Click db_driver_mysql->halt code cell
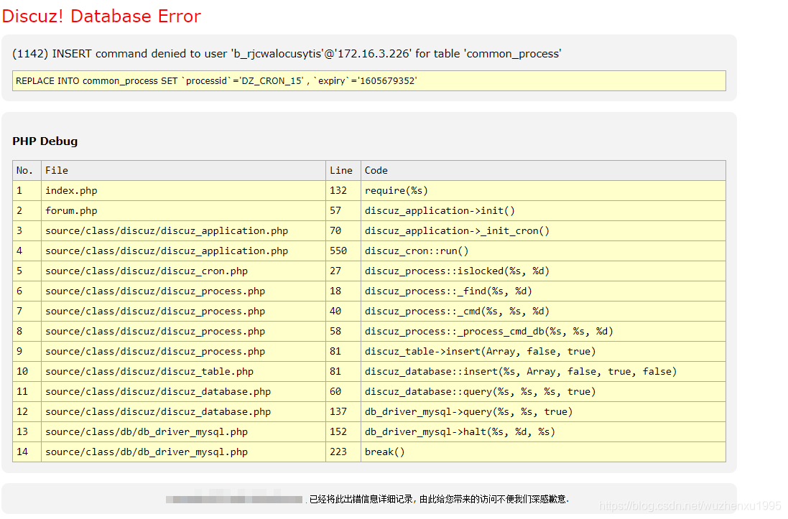788x519 pixels. pyautogui.click(x=543, y=432)
